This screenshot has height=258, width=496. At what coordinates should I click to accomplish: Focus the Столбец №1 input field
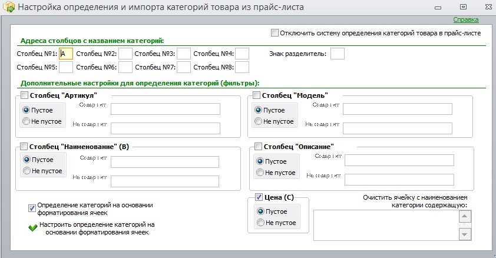pos(66,54)
